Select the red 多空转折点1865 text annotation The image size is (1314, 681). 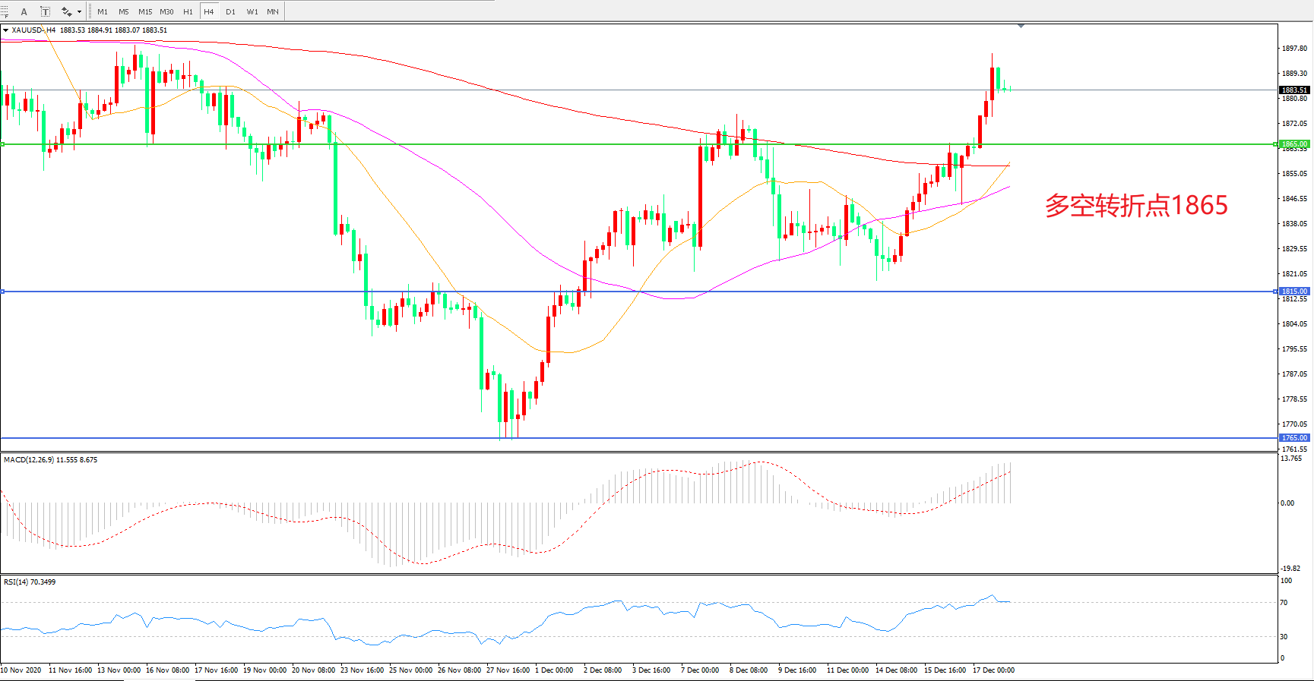pos(1135,205)
